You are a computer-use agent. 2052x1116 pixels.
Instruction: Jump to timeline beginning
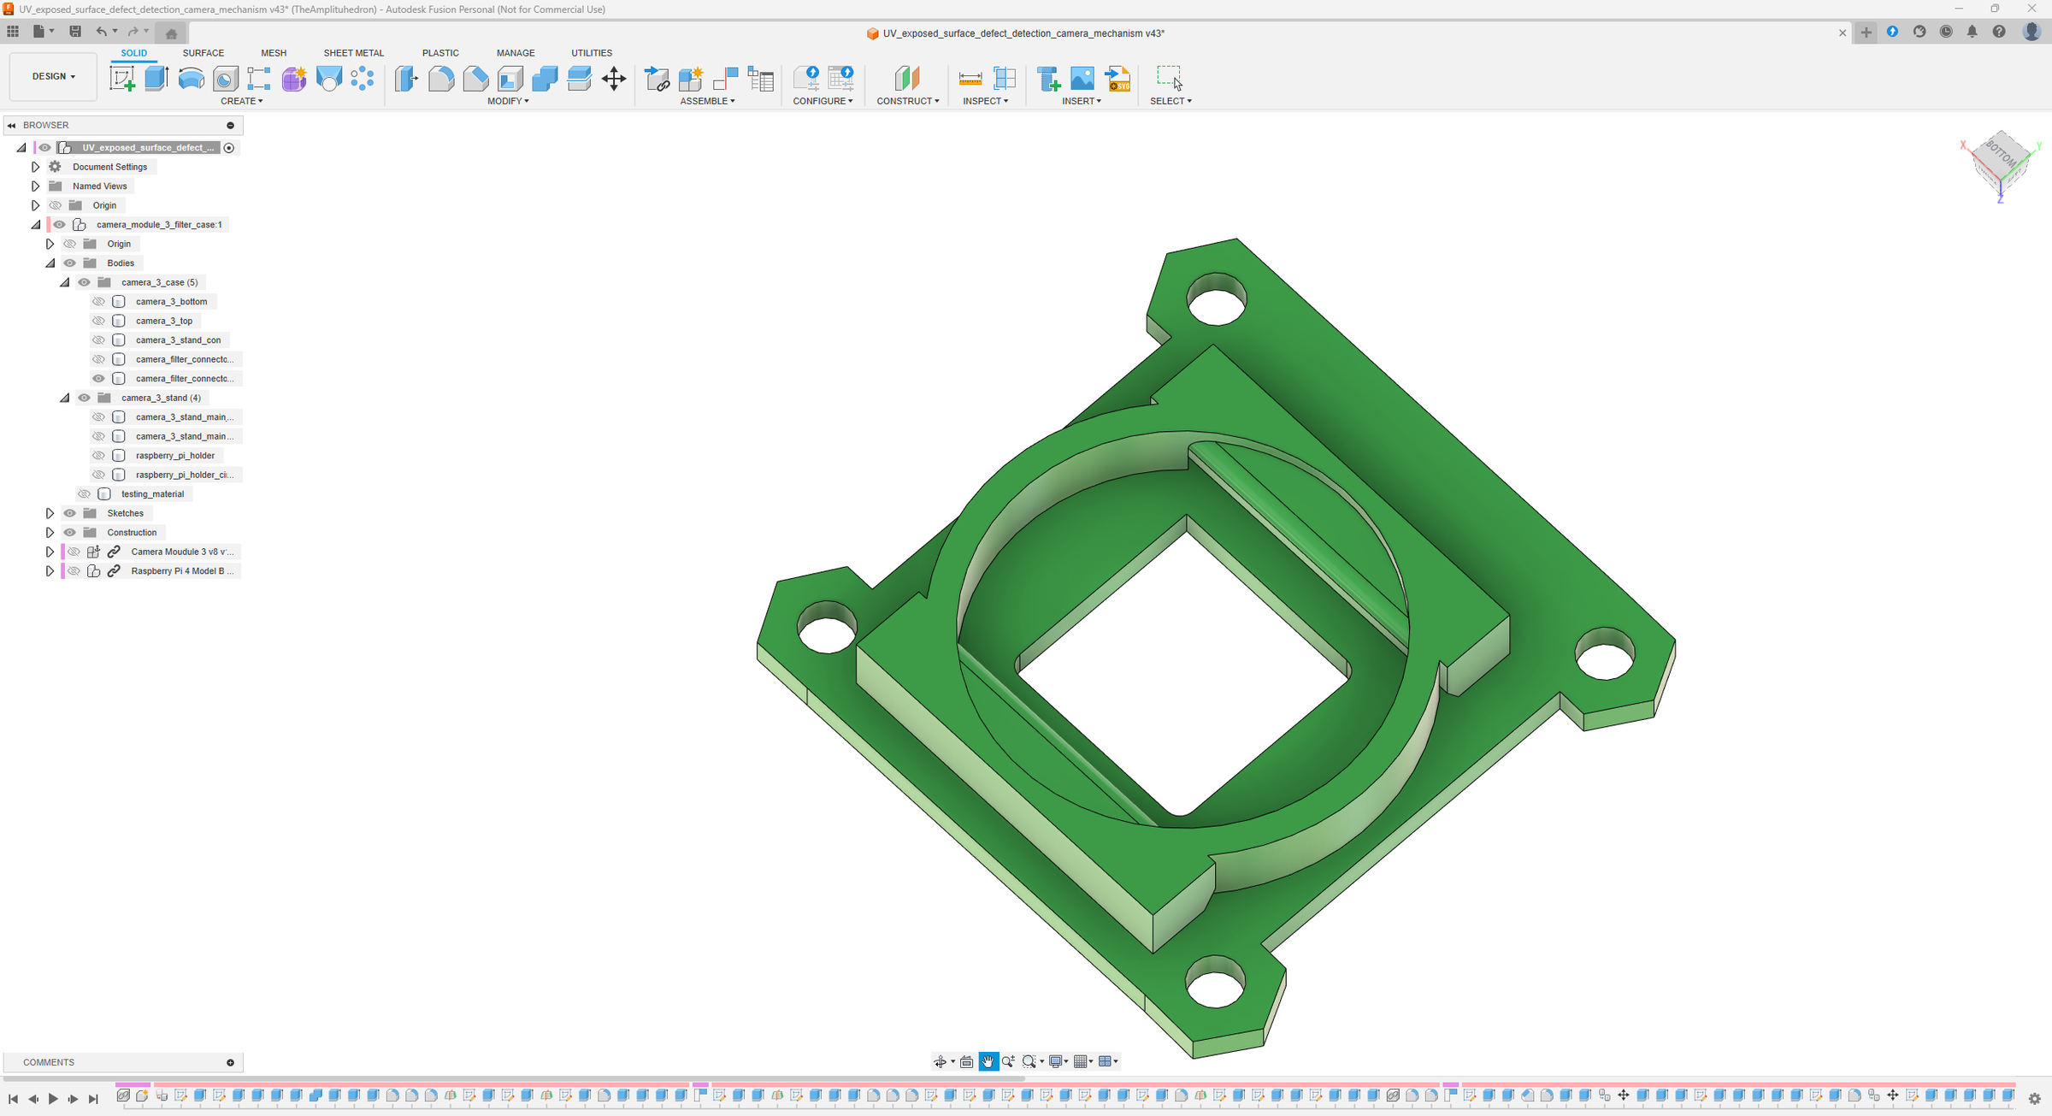tap(13, 1099)
